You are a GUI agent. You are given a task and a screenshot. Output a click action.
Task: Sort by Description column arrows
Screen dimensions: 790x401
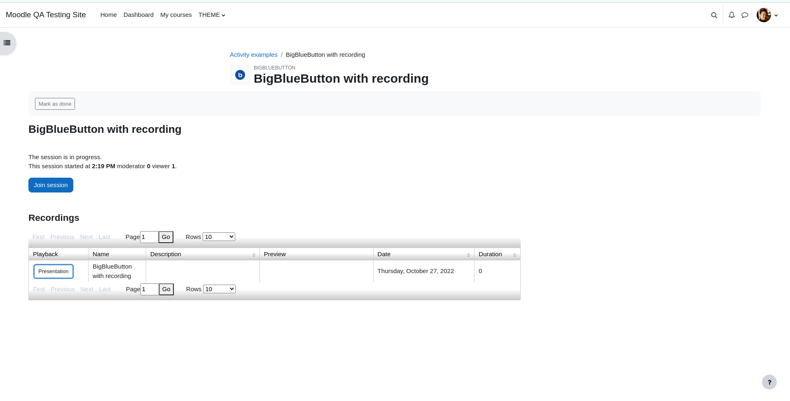point(254,255)
